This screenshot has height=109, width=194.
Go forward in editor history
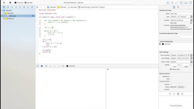(45, 7)
